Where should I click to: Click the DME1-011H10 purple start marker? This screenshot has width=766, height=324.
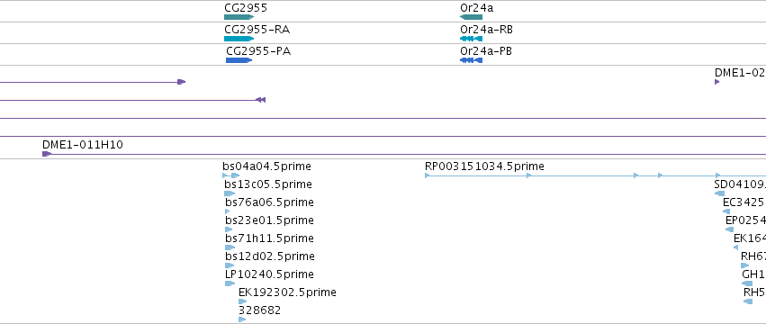(x=47, y=154)
